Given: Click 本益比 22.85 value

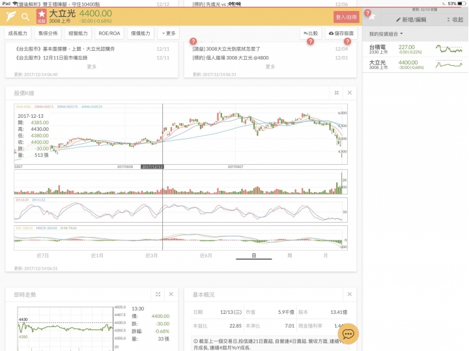Looking at the screenshot, I should coord(235,326).
